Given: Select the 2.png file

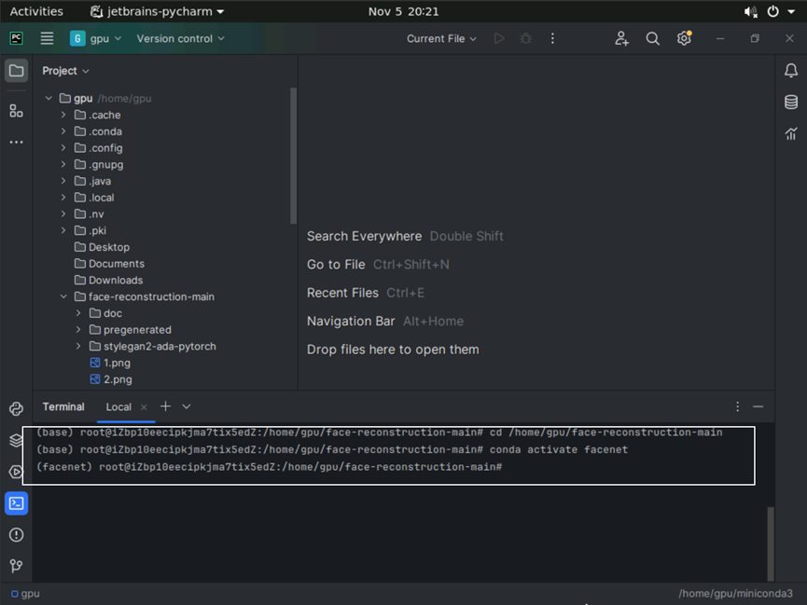Looking at the screenshot, I should click(111, 379).
